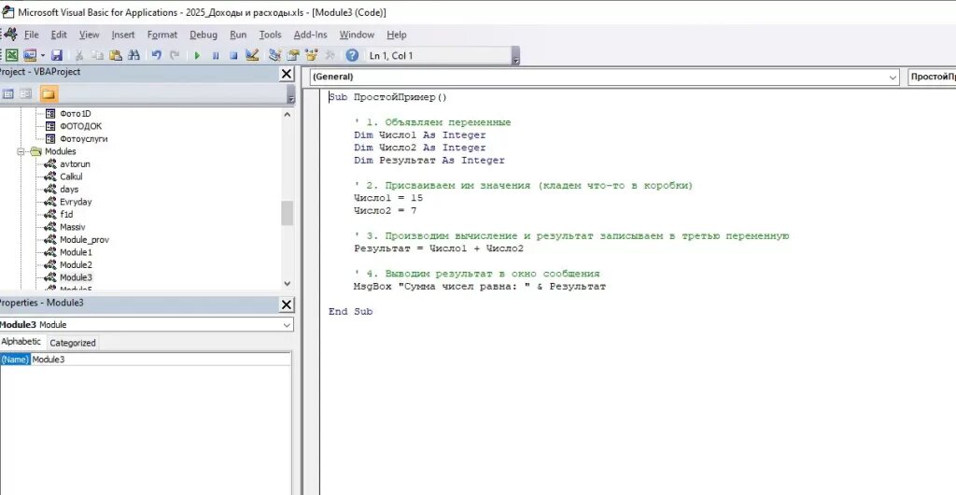Open the Module3 Module object dropdown
956x495 pixels.
coord(287,325)
